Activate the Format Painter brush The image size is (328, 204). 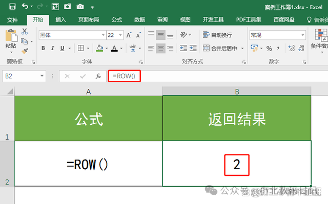tap(25, 51)
